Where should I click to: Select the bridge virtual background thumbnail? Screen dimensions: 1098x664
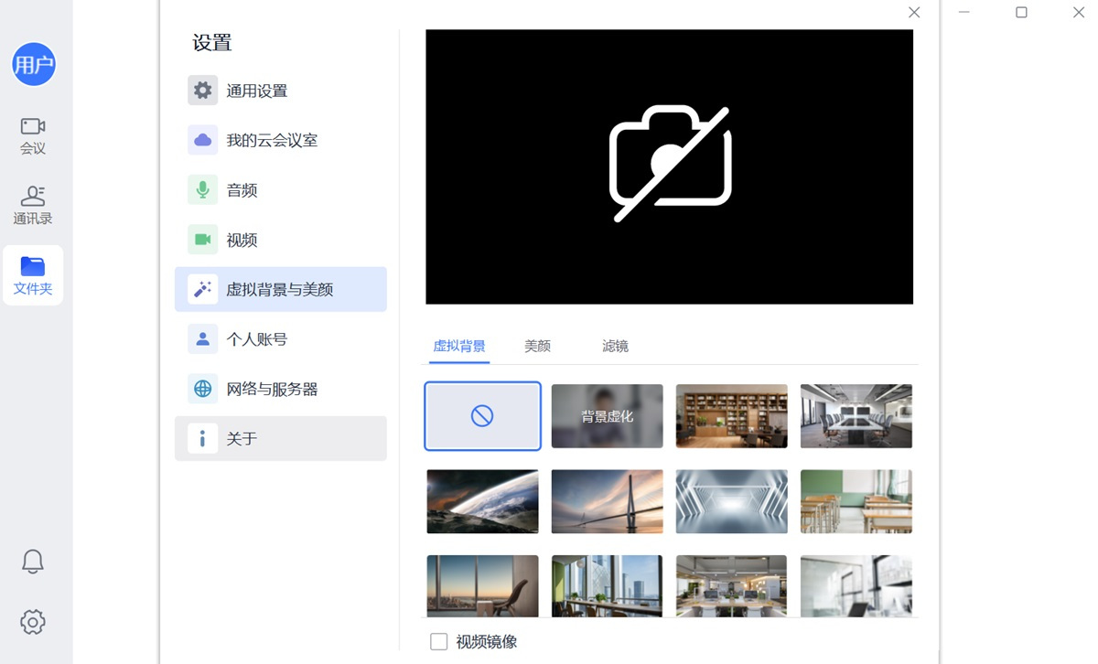(x=607, y=501)
